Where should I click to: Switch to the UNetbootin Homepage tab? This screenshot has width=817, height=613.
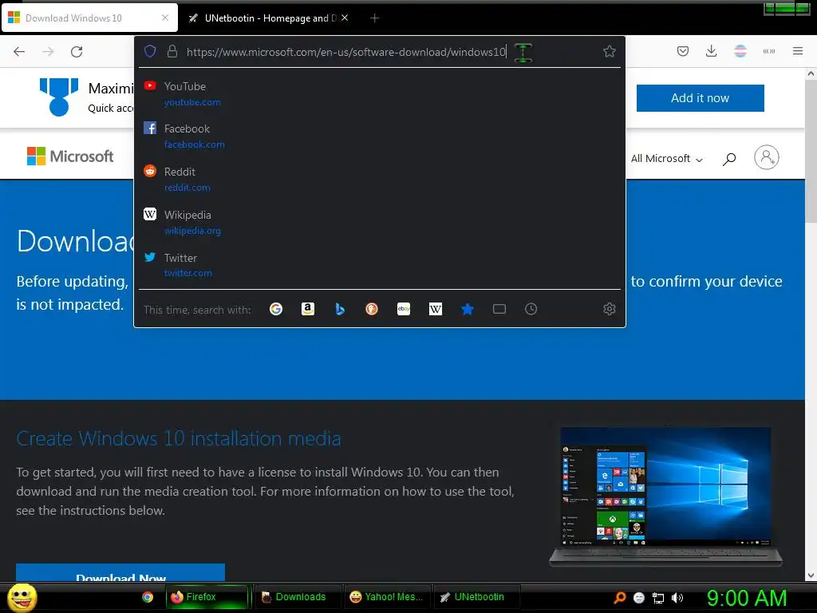click(268, 18)
